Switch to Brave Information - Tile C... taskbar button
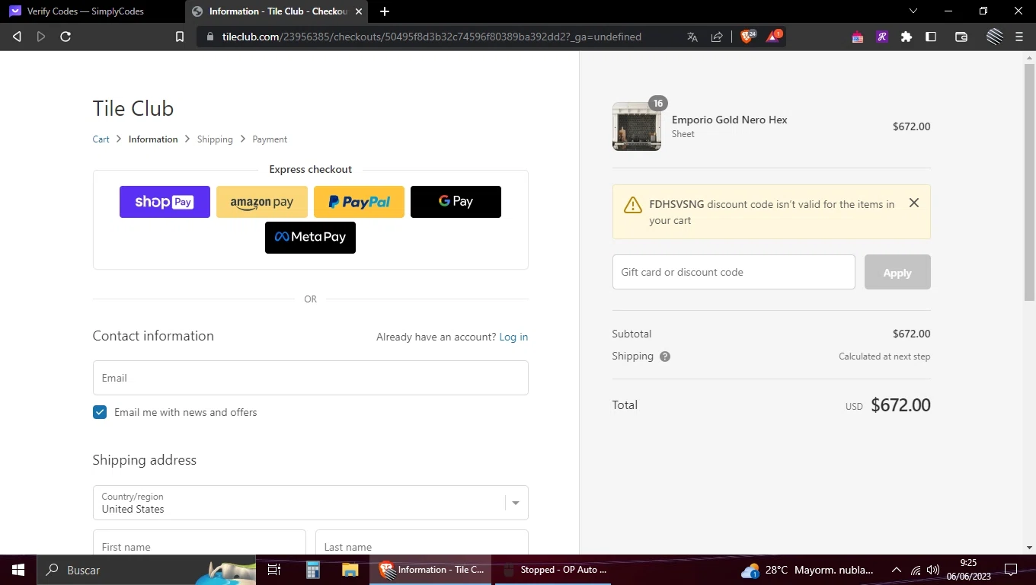This screenshot has height=585, width=1036. [x=431, y=570]
